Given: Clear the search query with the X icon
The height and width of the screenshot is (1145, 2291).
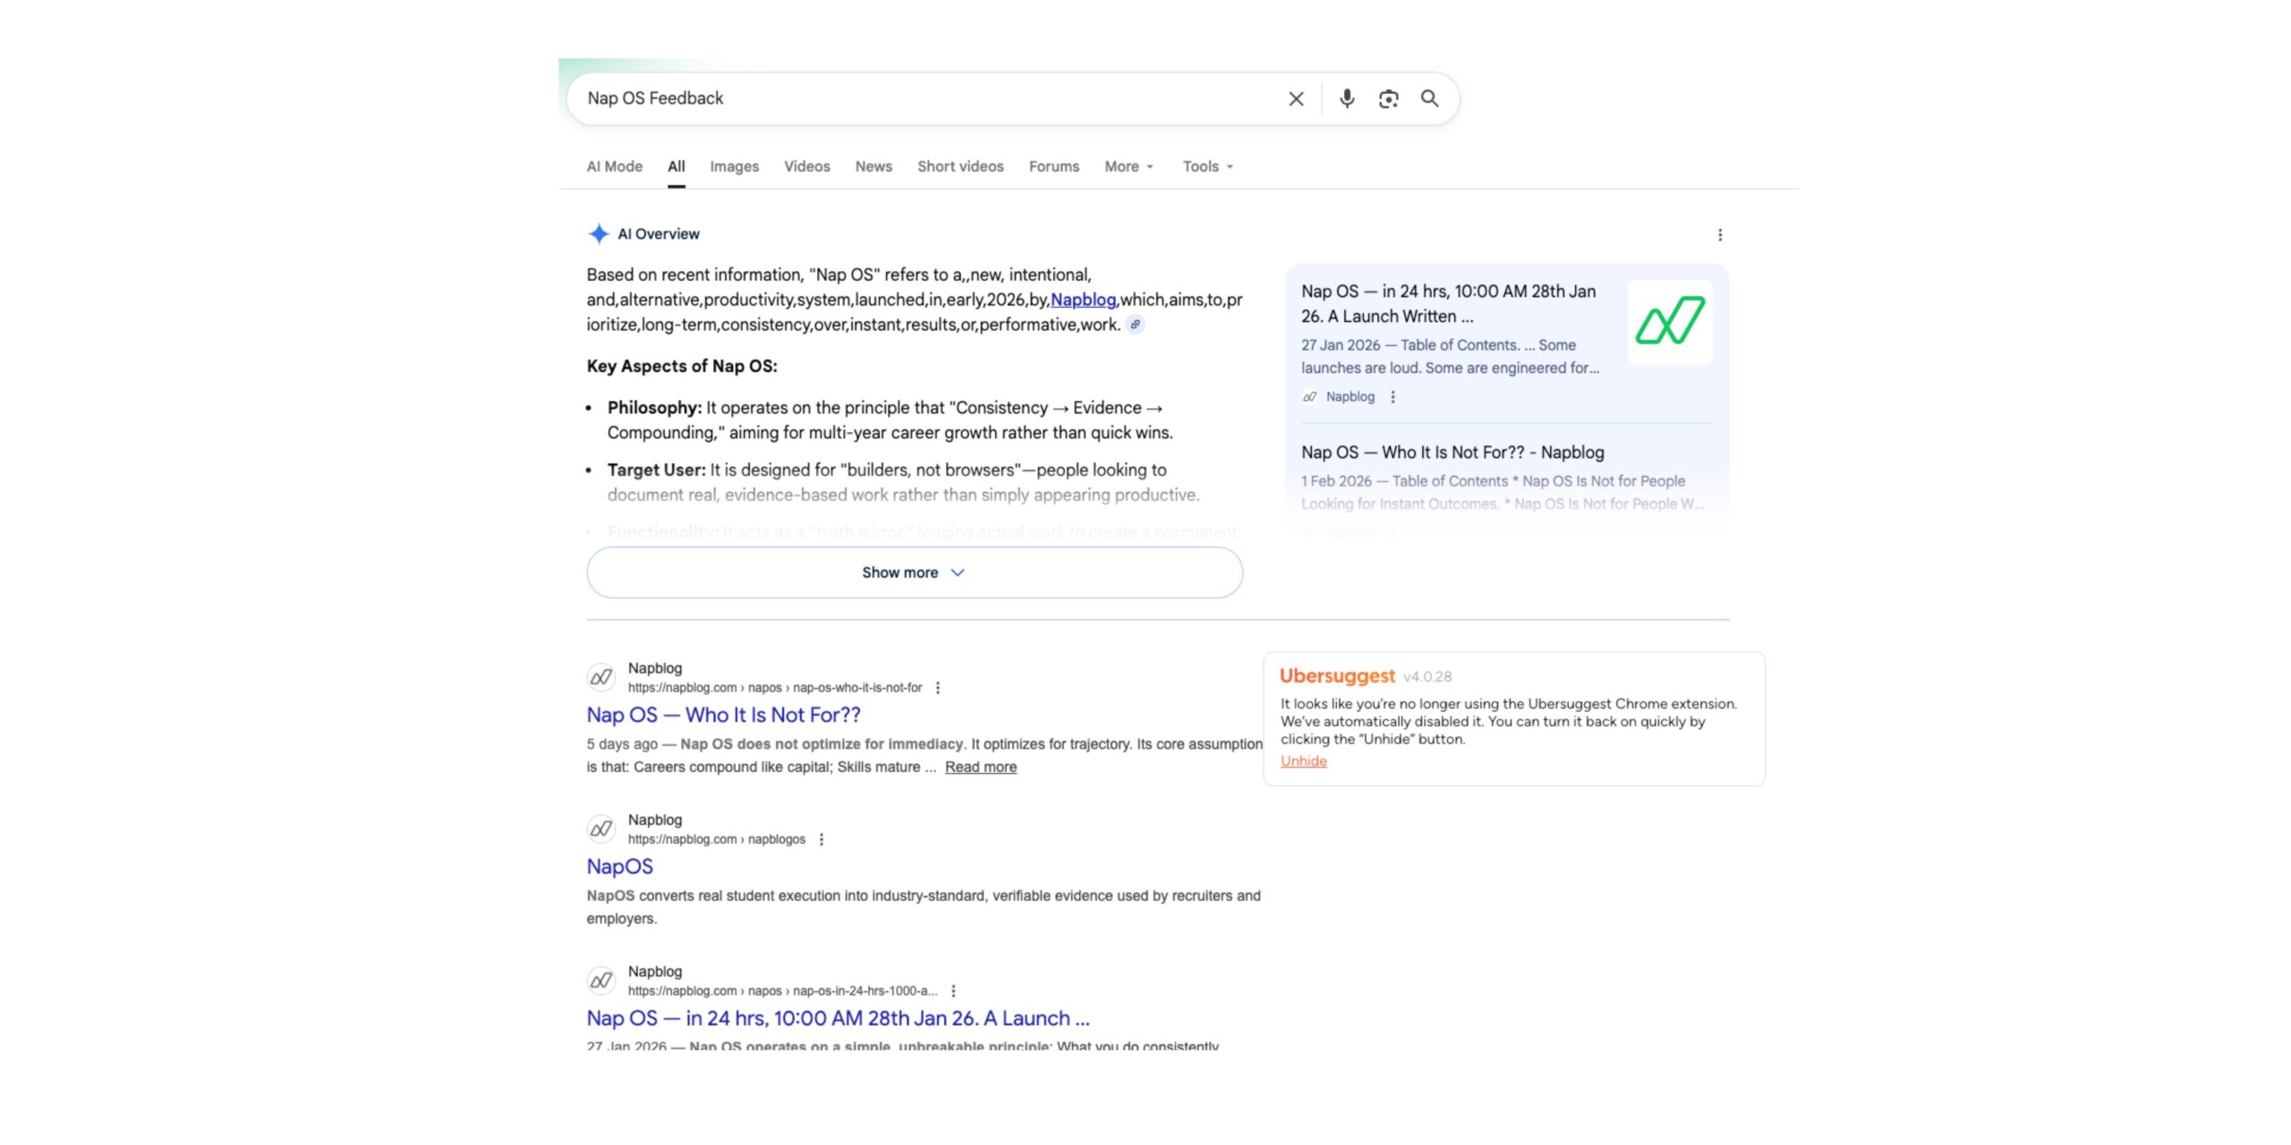Looking at the screenshot, I should coord(1295,98).
